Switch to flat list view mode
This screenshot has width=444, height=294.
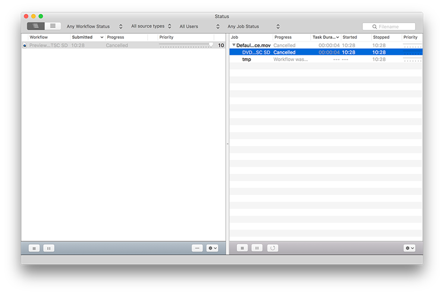(53, 26)
